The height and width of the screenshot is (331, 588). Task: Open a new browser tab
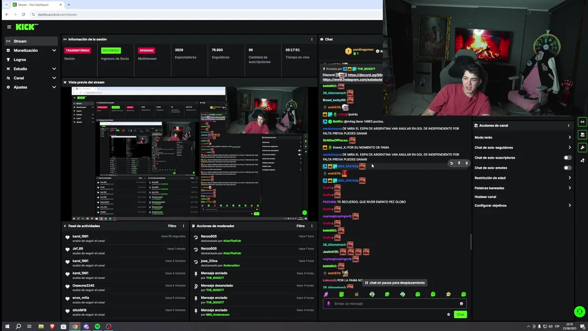click(69, 5)
